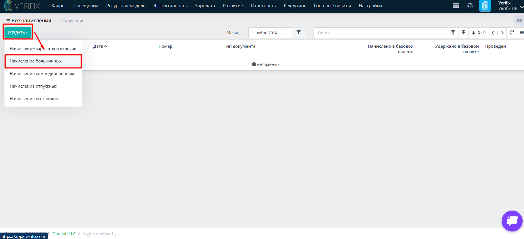Image resolution: width=524 pixels, height=239 pixels.
Task: Click the 0 / 0 download arrow button
Action: tap(479, 33)
